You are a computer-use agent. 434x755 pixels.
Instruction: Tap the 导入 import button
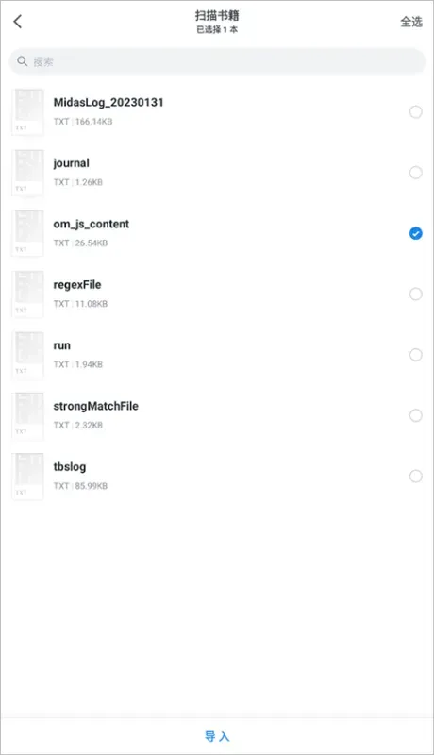(217, 736)
